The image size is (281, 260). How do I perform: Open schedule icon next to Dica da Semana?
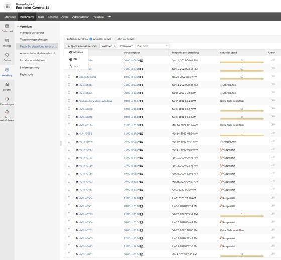point(142,77)
